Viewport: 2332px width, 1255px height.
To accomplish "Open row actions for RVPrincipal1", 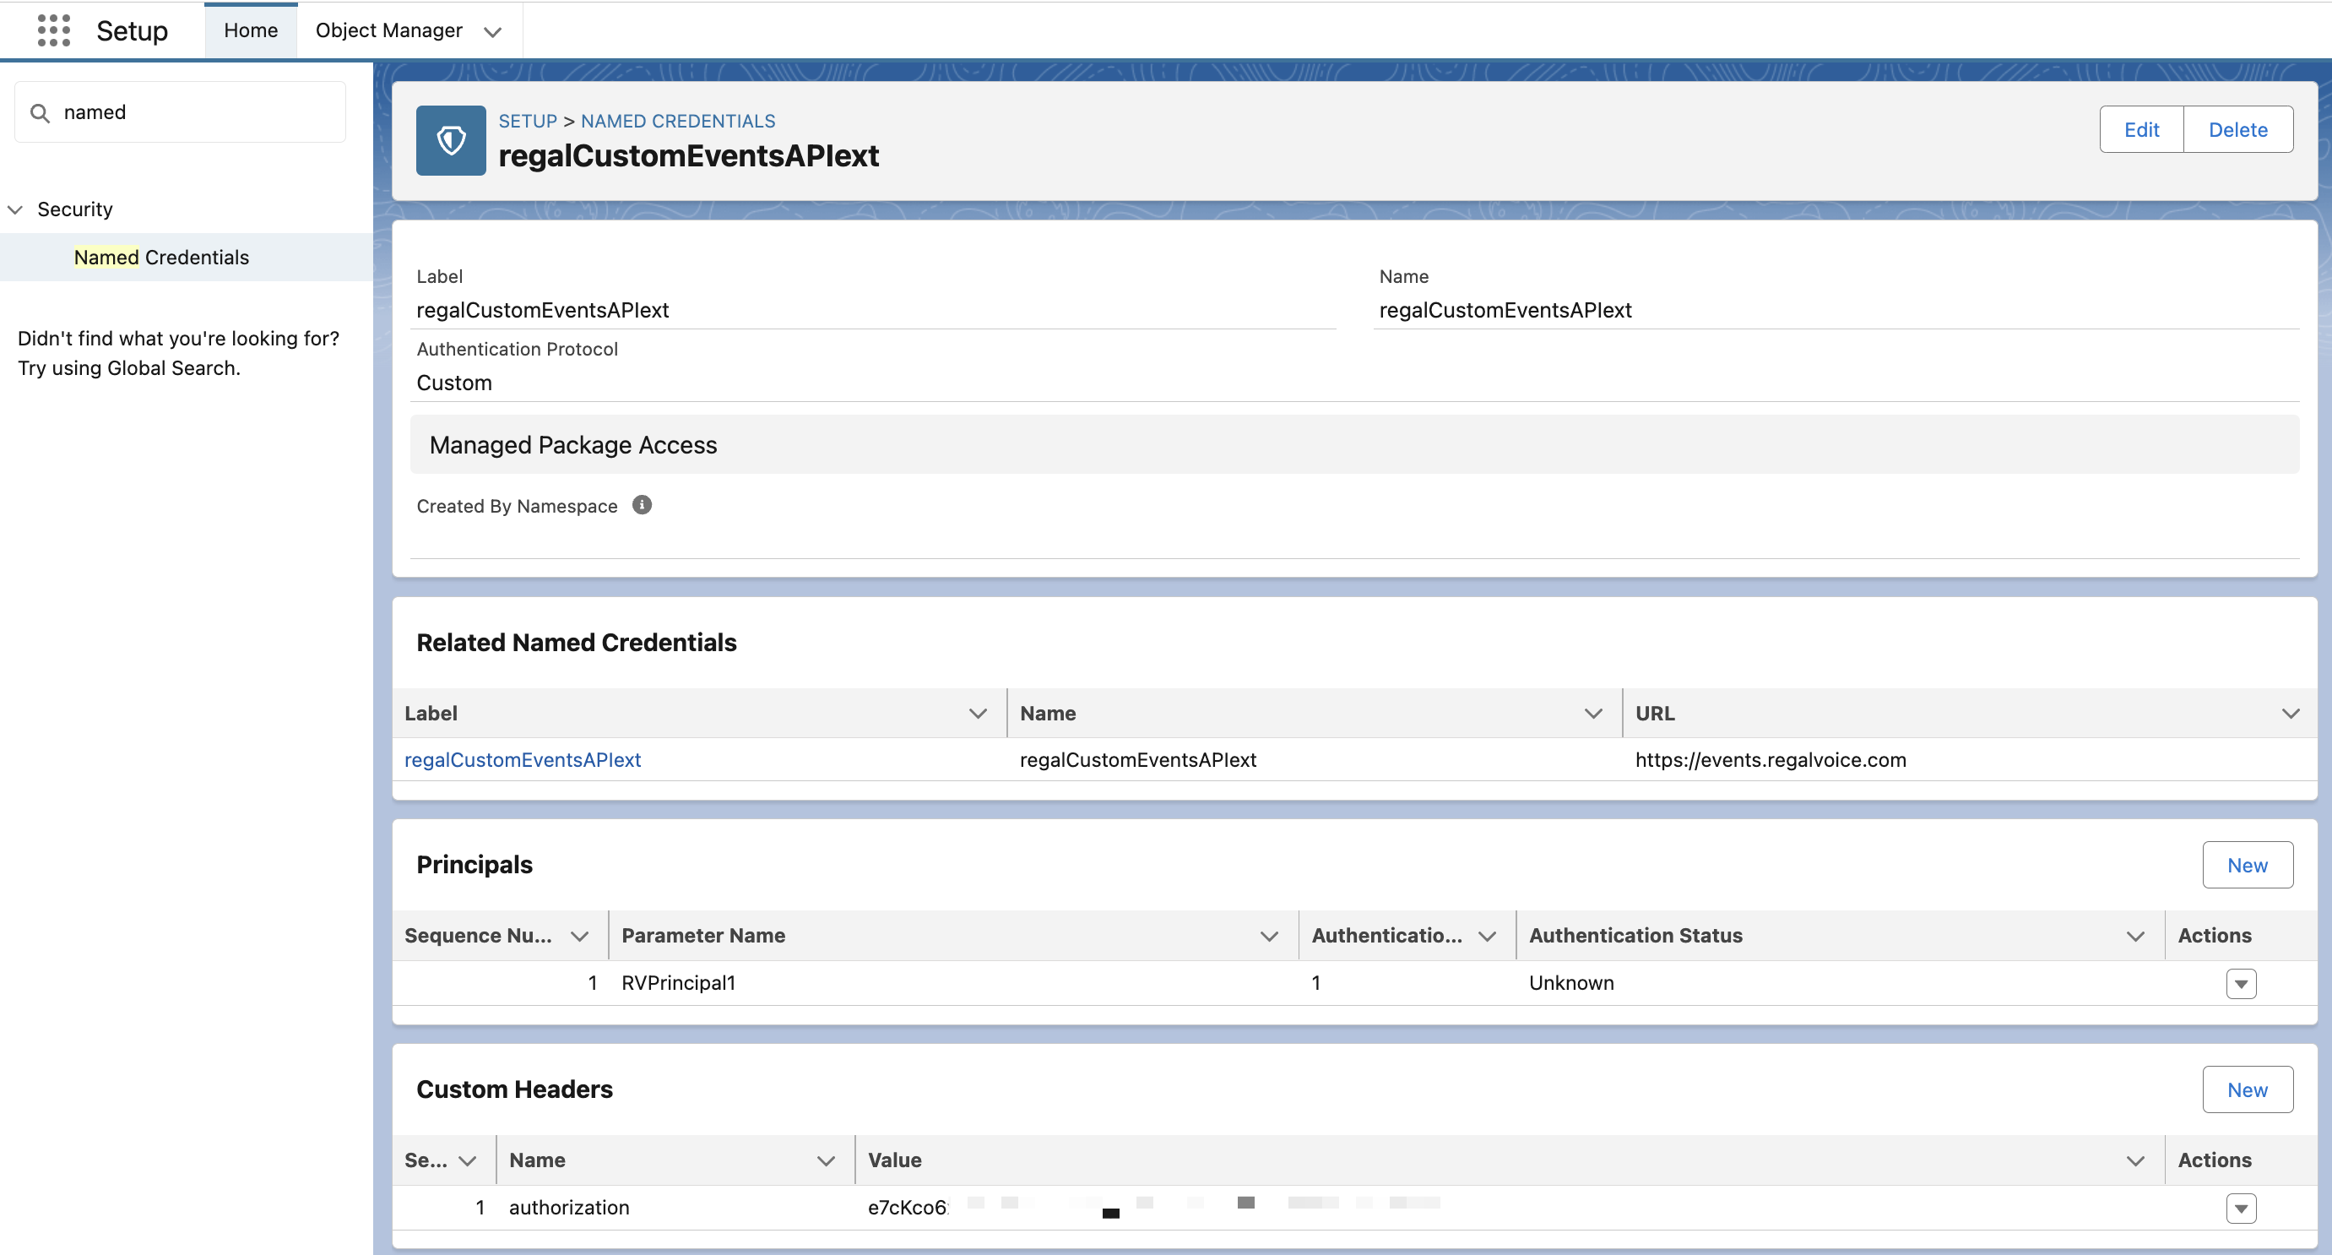I will 2241,983.
